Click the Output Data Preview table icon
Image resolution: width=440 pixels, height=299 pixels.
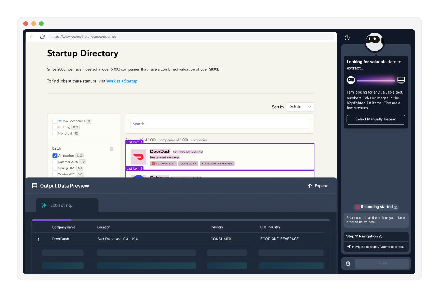[x=35, y=186]
